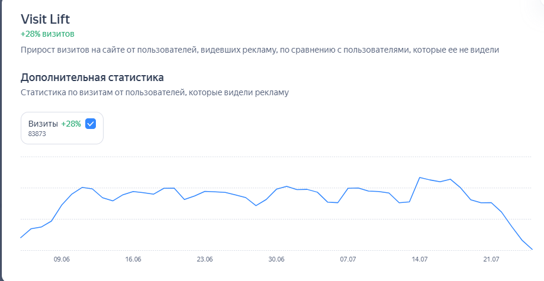
Task: Click the 21.07 axis date label
Action: [491, 259]
